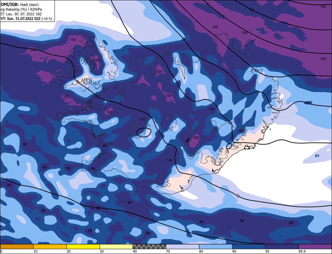The width and height of the screenshot is (332, 254).
Task: Click the '81' humidity value on the map
Action: coord(317,156)
